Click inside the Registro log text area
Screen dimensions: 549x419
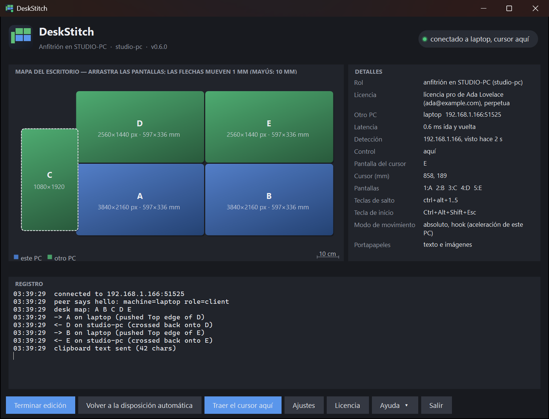pyautogui.click(x=274, y=337)
